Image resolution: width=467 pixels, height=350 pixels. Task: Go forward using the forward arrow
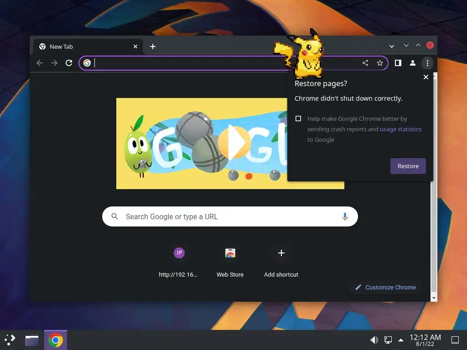point(54,63)
